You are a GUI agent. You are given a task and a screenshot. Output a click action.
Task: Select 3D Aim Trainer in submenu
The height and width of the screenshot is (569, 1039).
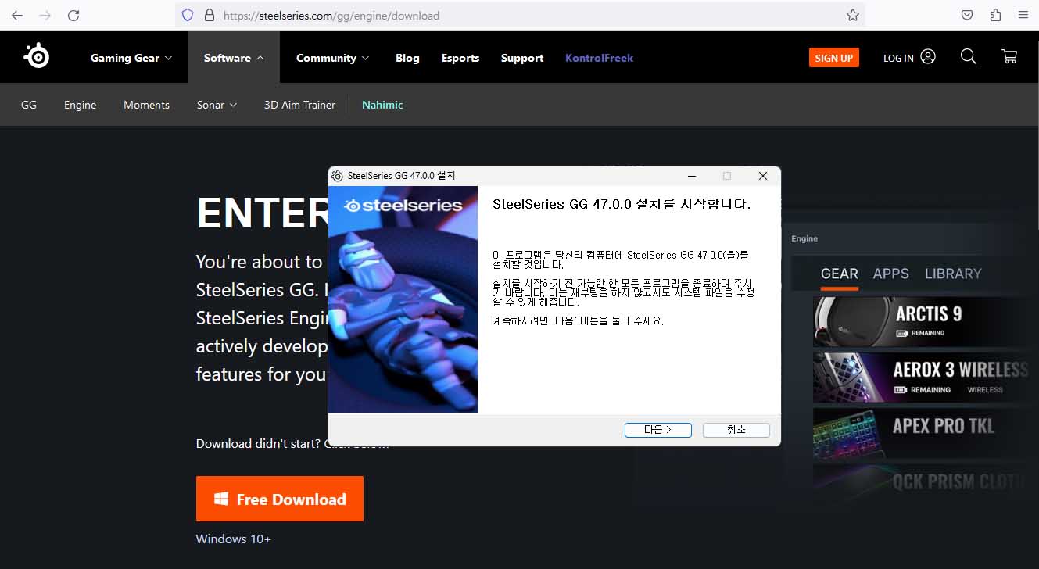299,105
